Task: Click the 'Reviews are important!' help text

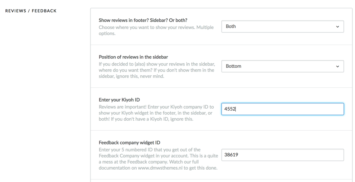Action: tap(156, 113)
